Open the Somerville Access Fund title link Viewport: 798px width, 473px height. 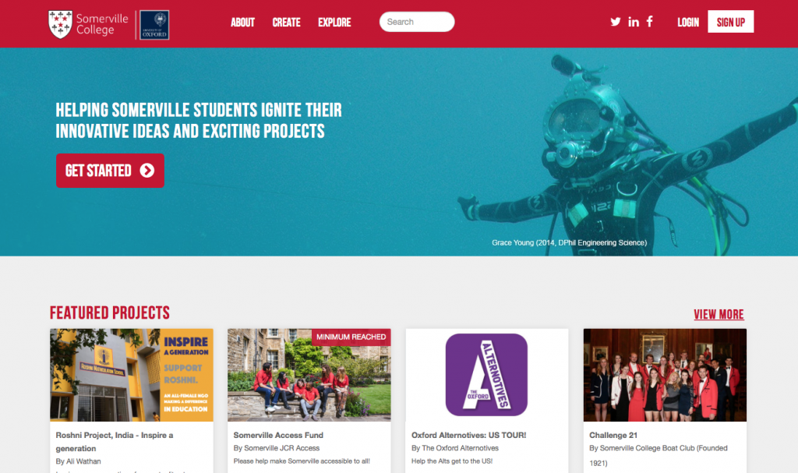tap(278, 436)
